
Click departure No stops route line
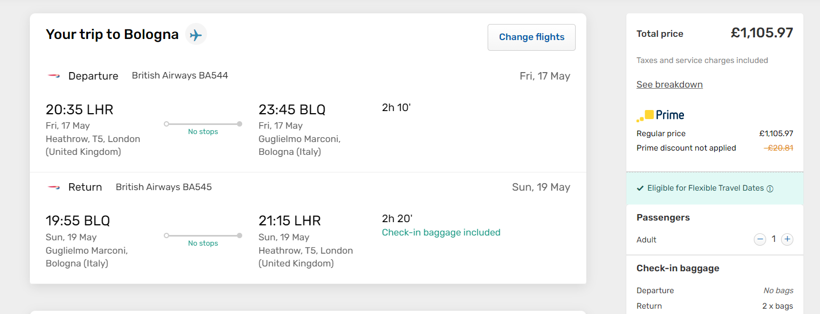tap(203, 124)
